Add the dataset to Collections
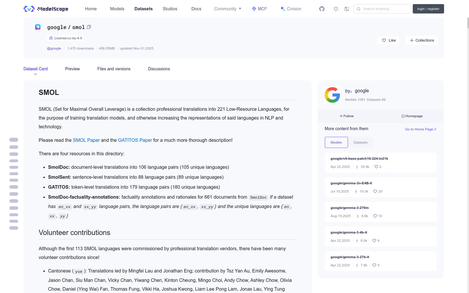Screen dimensions: 469x293 [x=422, y=40]
